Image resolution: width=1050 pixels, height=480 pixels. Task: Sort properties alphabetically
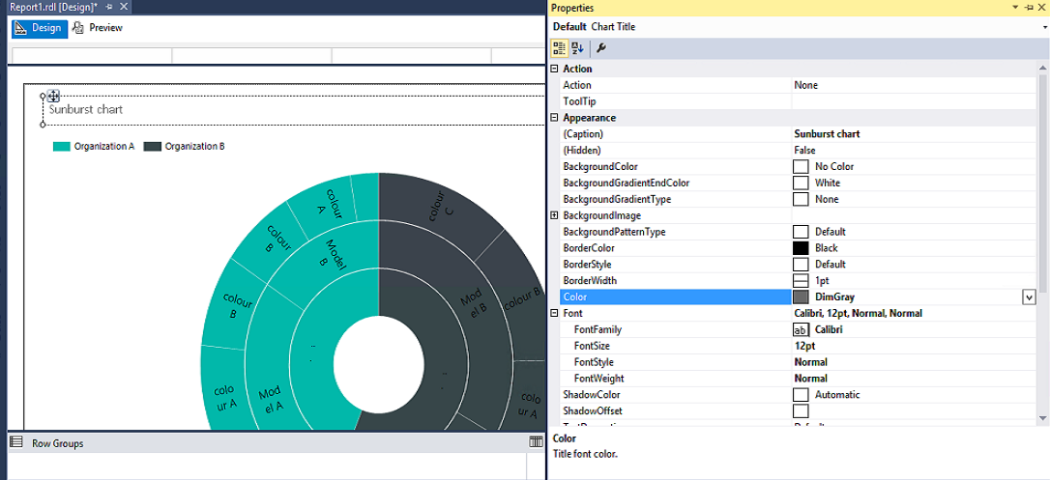click(577, 48)
